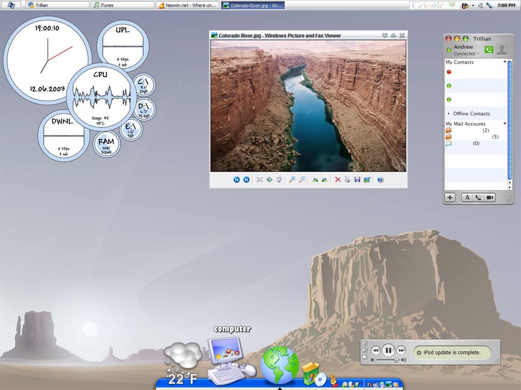
Task: Collapse the My Contacts section arrow
Action: [x=505, y=62]
